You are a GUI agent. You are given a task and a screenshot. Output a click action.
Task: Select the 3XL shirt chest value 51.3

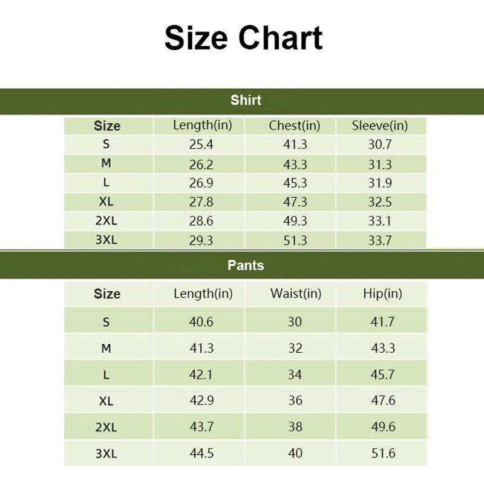coord(295,240)
